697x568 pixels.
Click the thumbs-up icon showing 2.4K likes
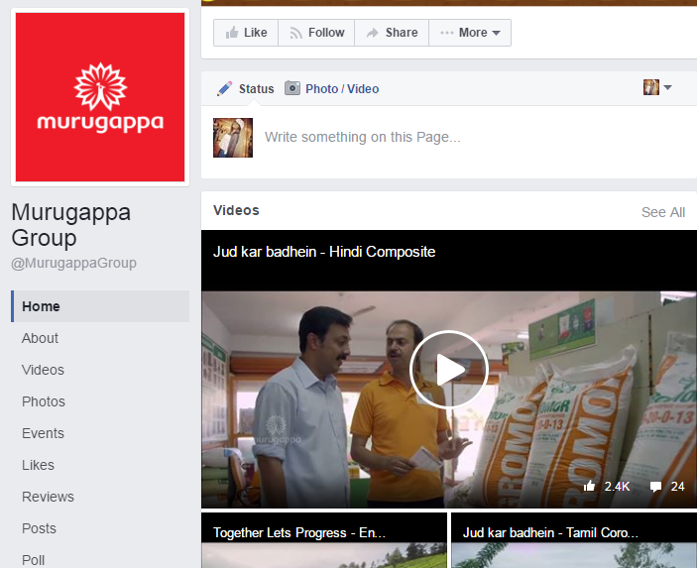(x=590, y=486)
